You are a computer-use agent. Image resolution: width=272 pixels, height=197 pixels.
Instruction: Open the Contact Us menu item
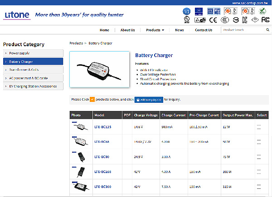coord(203,30)
